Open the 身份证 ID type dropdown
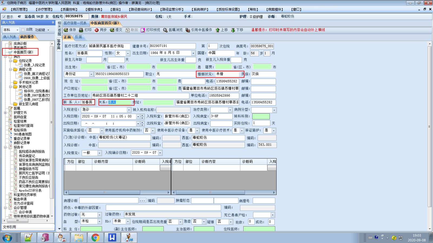This screenshot has width=433, height=243. click(91, 74)
